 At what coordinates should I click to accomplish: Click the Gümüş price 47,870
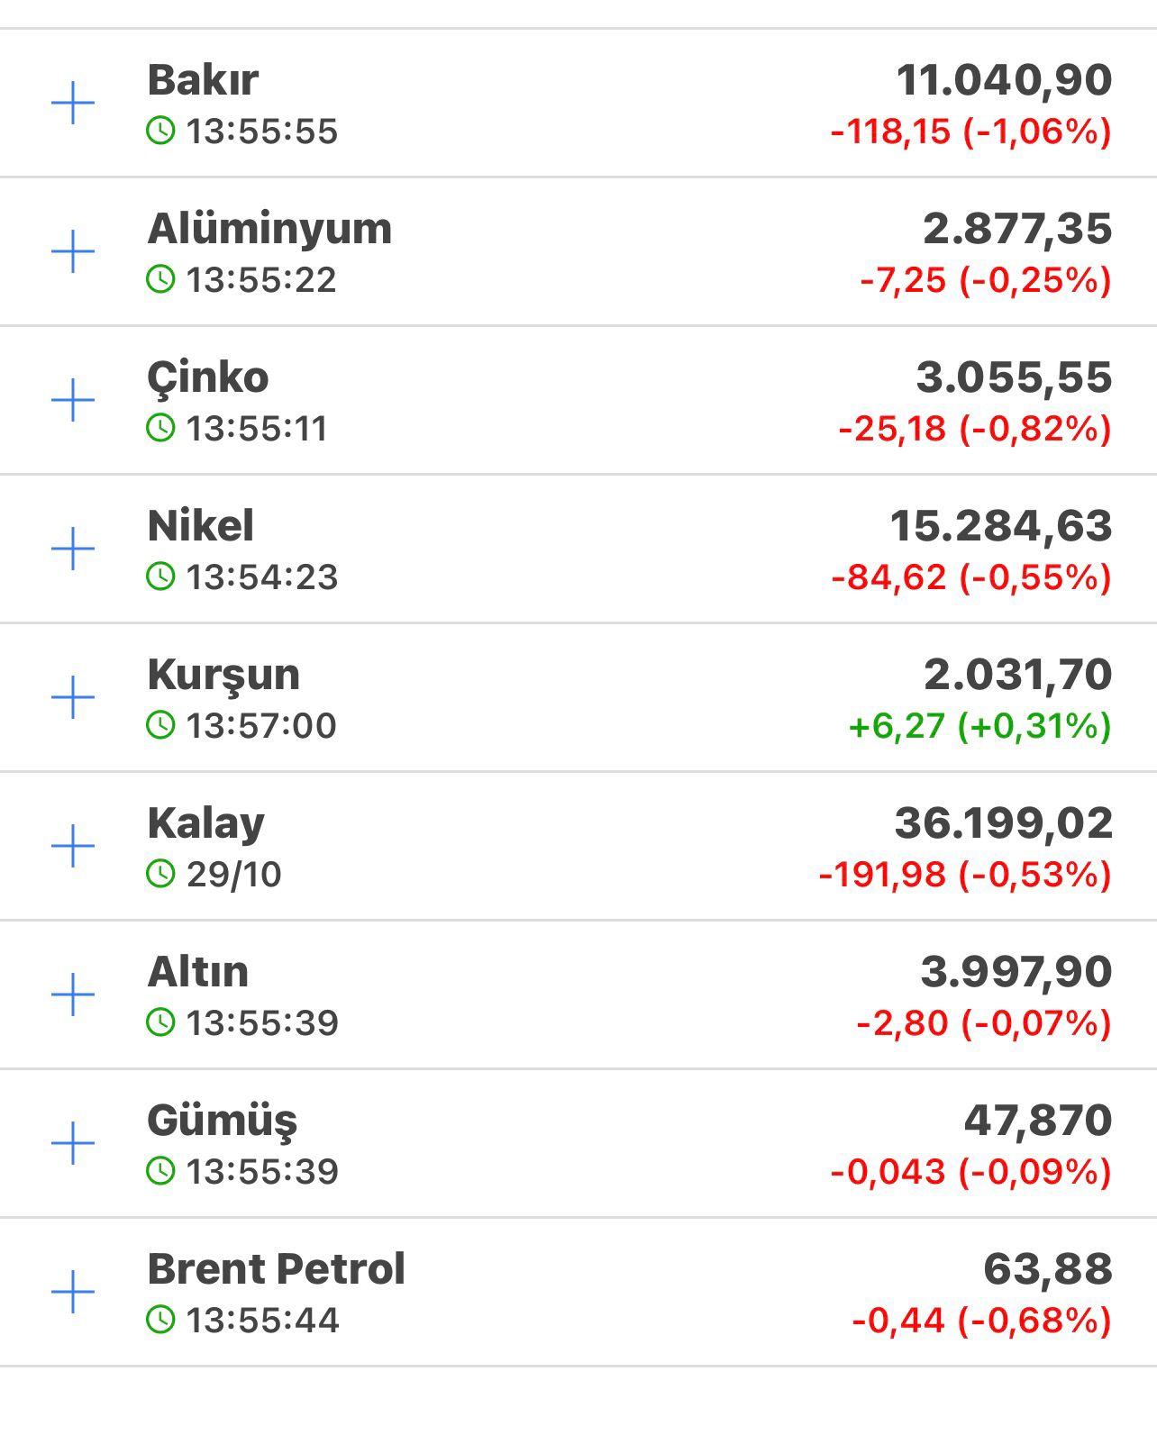tap(1038, 1121)
